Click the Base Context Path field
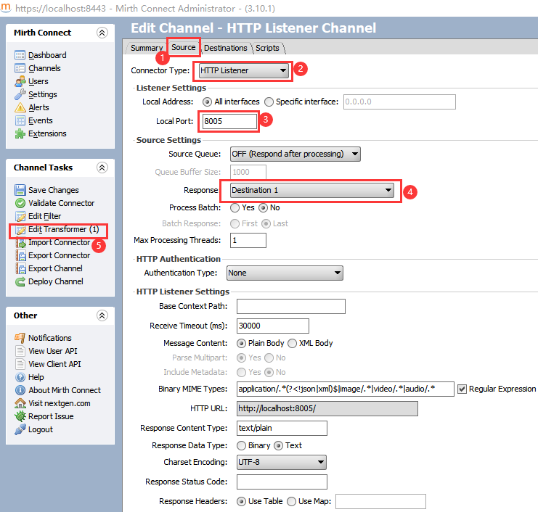 click(x=291, y=306)
